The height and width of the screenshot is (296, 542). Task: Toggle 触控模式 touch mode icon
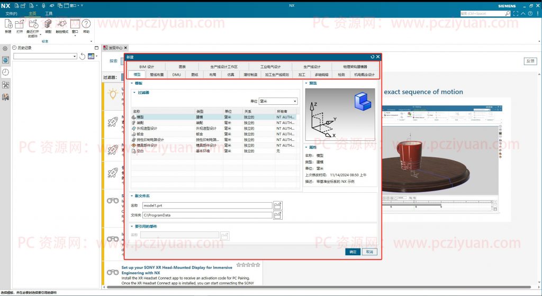point(62,24)
